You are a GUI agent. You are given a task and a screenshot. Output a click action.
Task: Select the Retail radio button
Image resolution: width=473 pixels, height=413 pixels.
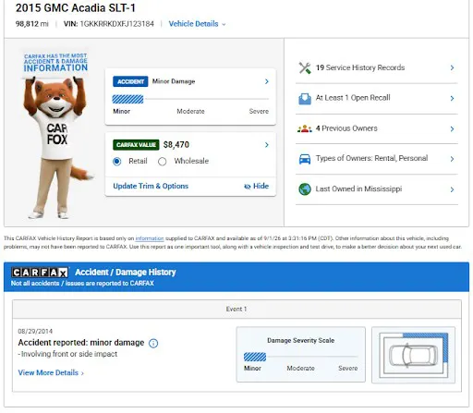tap(117, 162)
